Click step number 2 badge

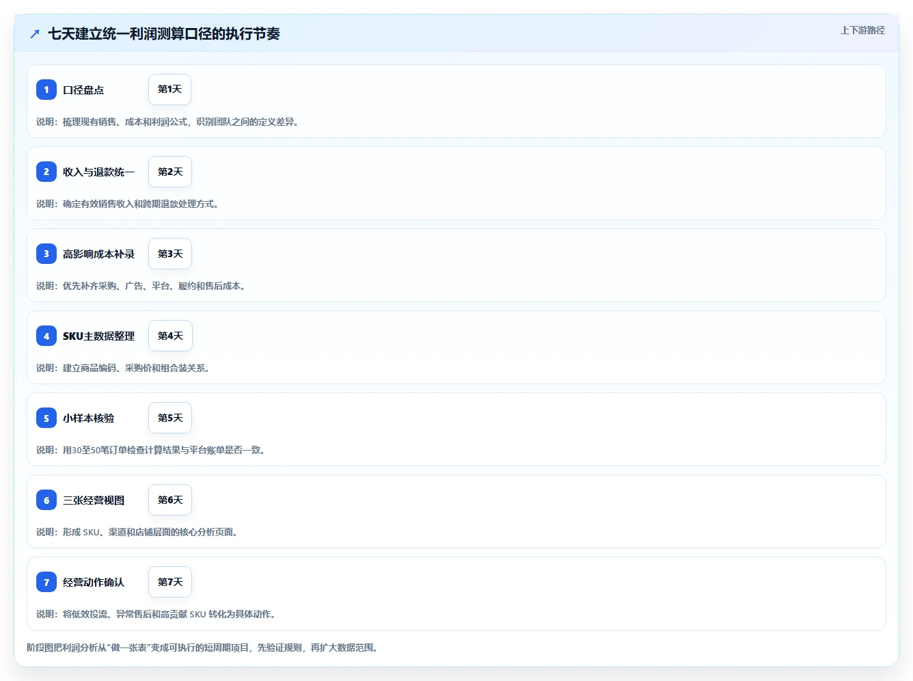(46, 172)
